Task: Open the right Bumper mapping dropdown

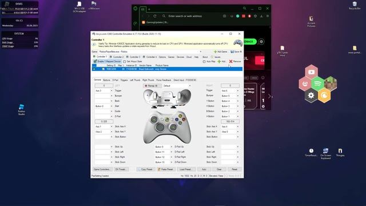Action: [x=238, y=96]
